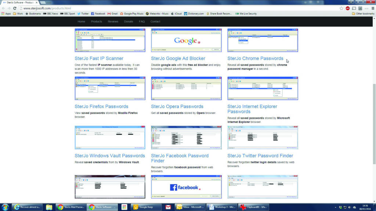Viewport: 376px width, 211px height.
Task: Open the Clipboard01 IrfanView window from the taskbar
Action: 254,207
